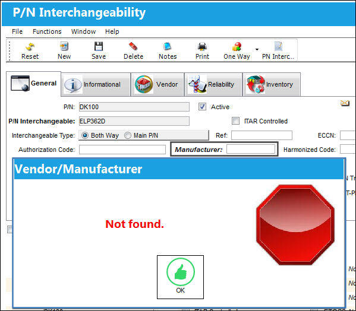Click the Vendor/Manufacturer dialog title
This screenshot has height=311, width=356.
coord(78,169)
